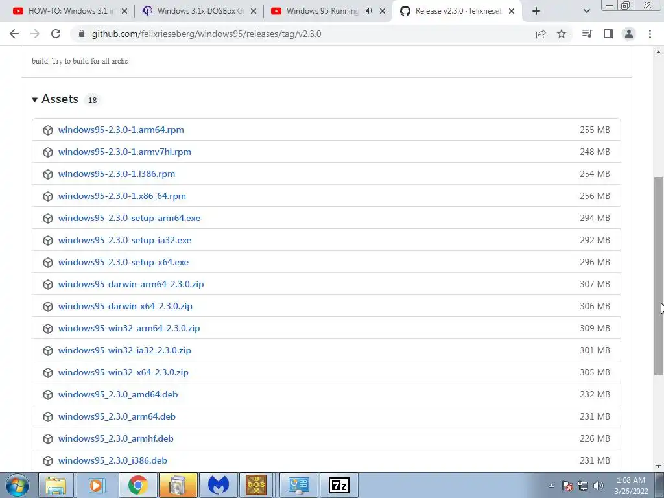The height and width of the screenshot is (498, 664).
Task: Click package icon beside amd64.deb
Action: click(48, 395)
